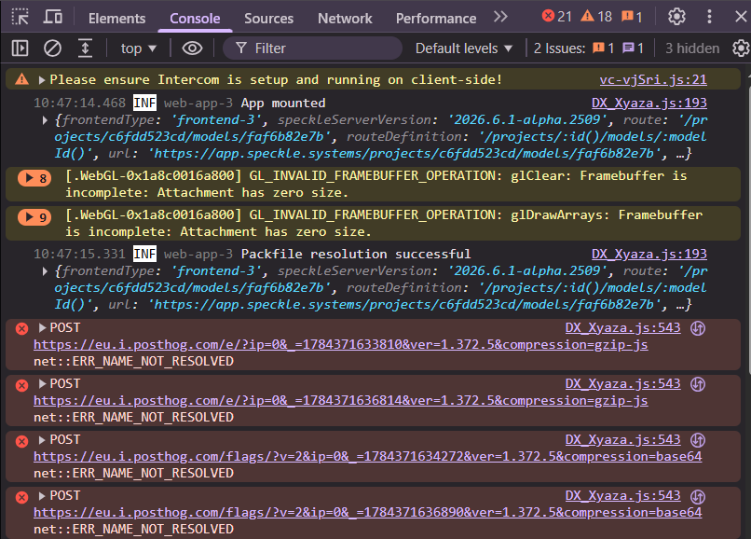Open the Network tab
This screenshot has height=539, width=751.
coord(345,19)
